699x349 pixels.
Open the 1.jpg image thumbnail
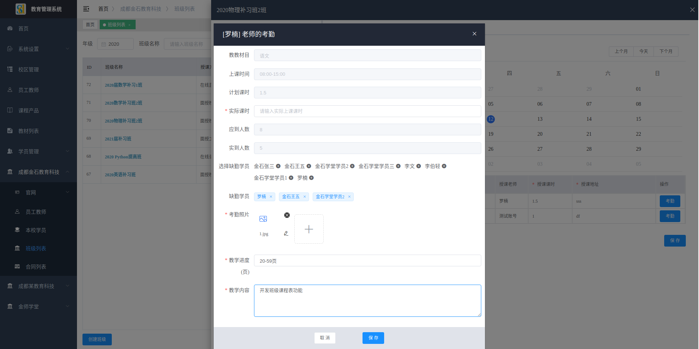click(263, 219)
